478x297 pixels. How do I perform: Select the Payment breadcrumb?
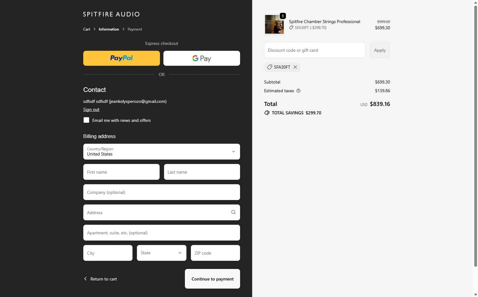[135, 29]
